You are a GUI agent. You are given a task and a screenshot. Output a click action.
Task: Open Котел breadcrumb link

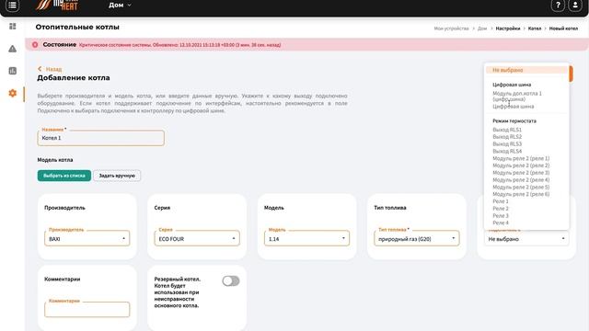pyautogui.click(x=535, y=29)
